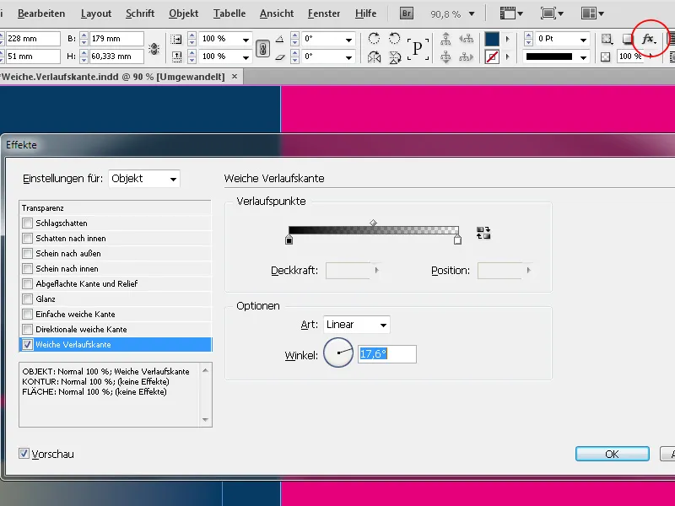Enable the Glanz checkbox
This screenshot has height=506, width=675.
28,299
